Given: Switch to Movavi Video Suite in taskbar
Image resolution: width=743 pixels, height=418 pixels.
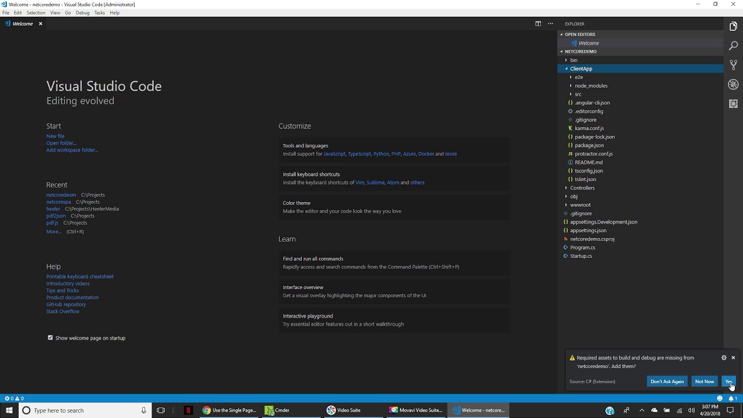Looking at the screenshot, I should point(416,410).
